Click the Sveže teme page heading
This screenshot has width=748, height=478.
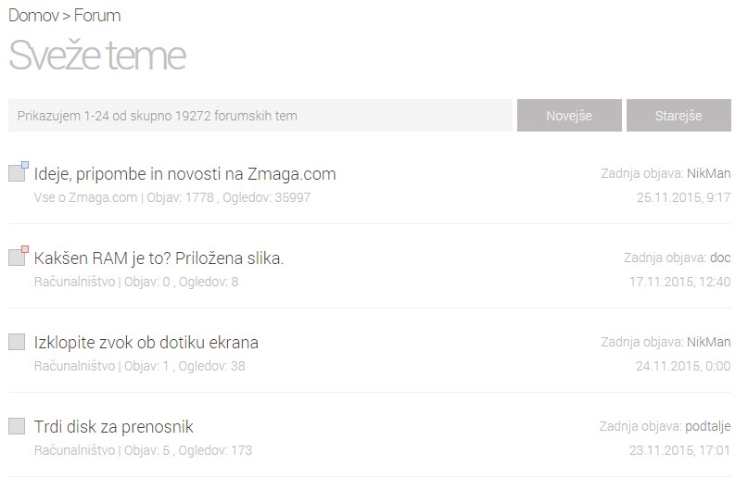click(x=97, y=56)
